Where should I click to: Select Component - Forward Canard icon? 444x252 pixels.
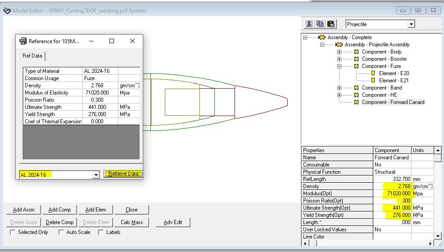pyautogui.click(x=357, y=102)
